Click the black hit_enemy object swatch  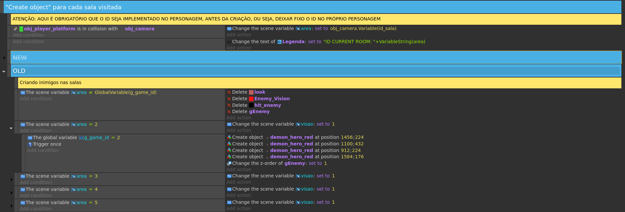(x=251, y=106)
